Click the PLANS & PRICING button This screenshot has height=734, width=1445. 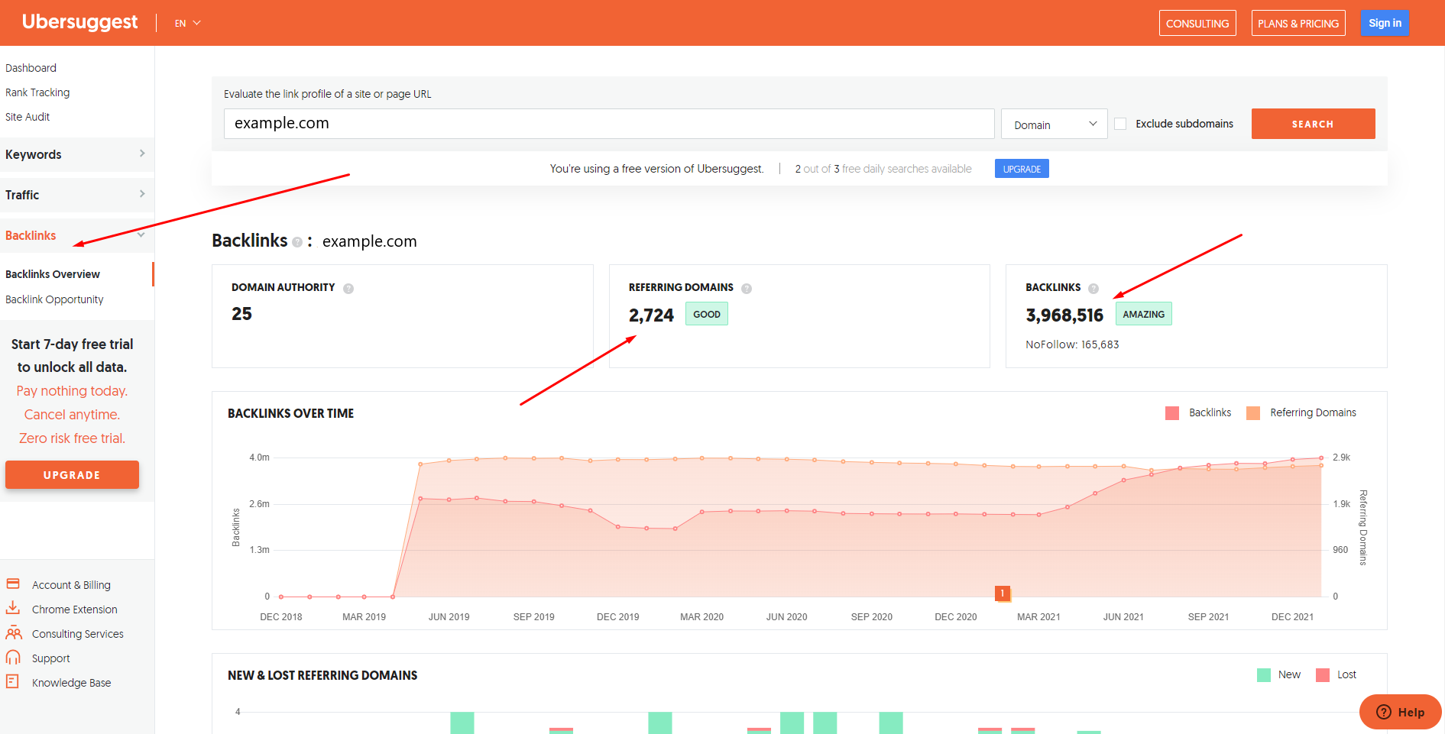point(1298,23)
